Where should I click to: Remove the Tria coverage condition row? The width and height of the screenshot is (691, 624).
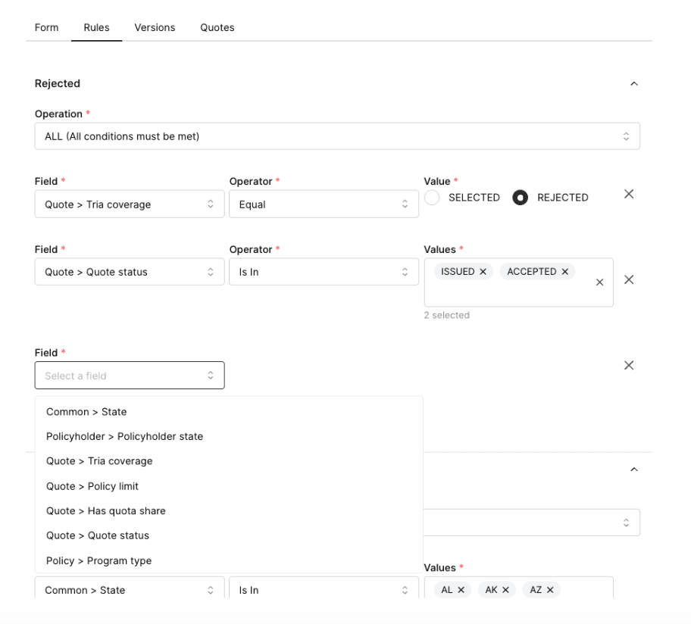[x=628, y=195]
